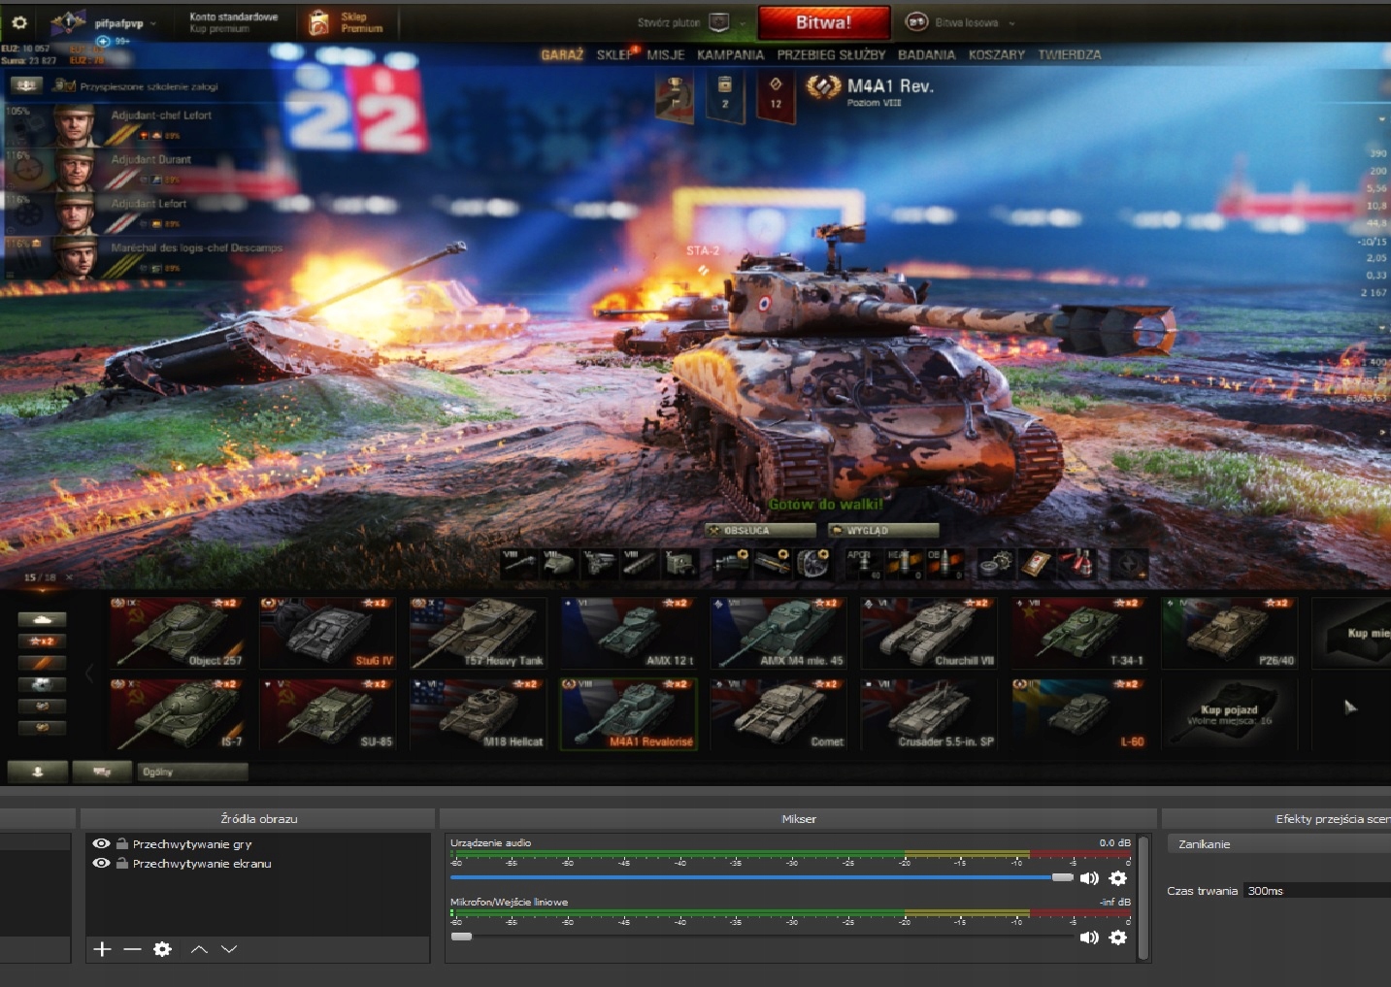This screenshot has height=987, width=1391.
Task: Open settings gear for Mikrofon/Wejście liniowe
Action: [1118, 938]
